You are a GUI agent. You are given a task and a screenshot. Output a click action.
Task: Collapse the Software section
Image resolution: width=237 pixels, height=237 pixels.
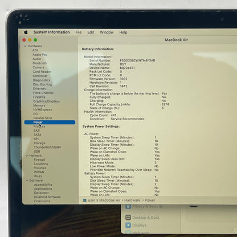click(27, 181)
